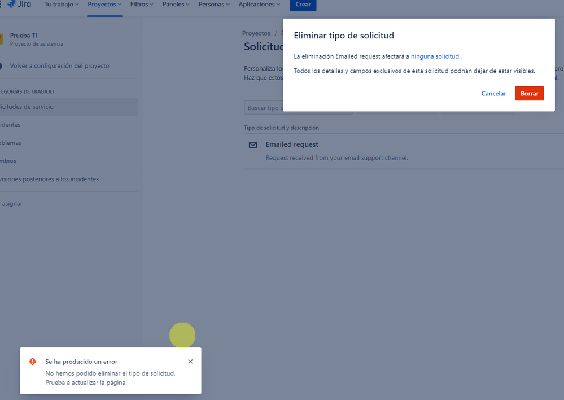Click the Proyectos breadcrumb link
Image resolution: width=564 pixels, height=400 pixels.
pyautogui.click(x=256, y=33)
